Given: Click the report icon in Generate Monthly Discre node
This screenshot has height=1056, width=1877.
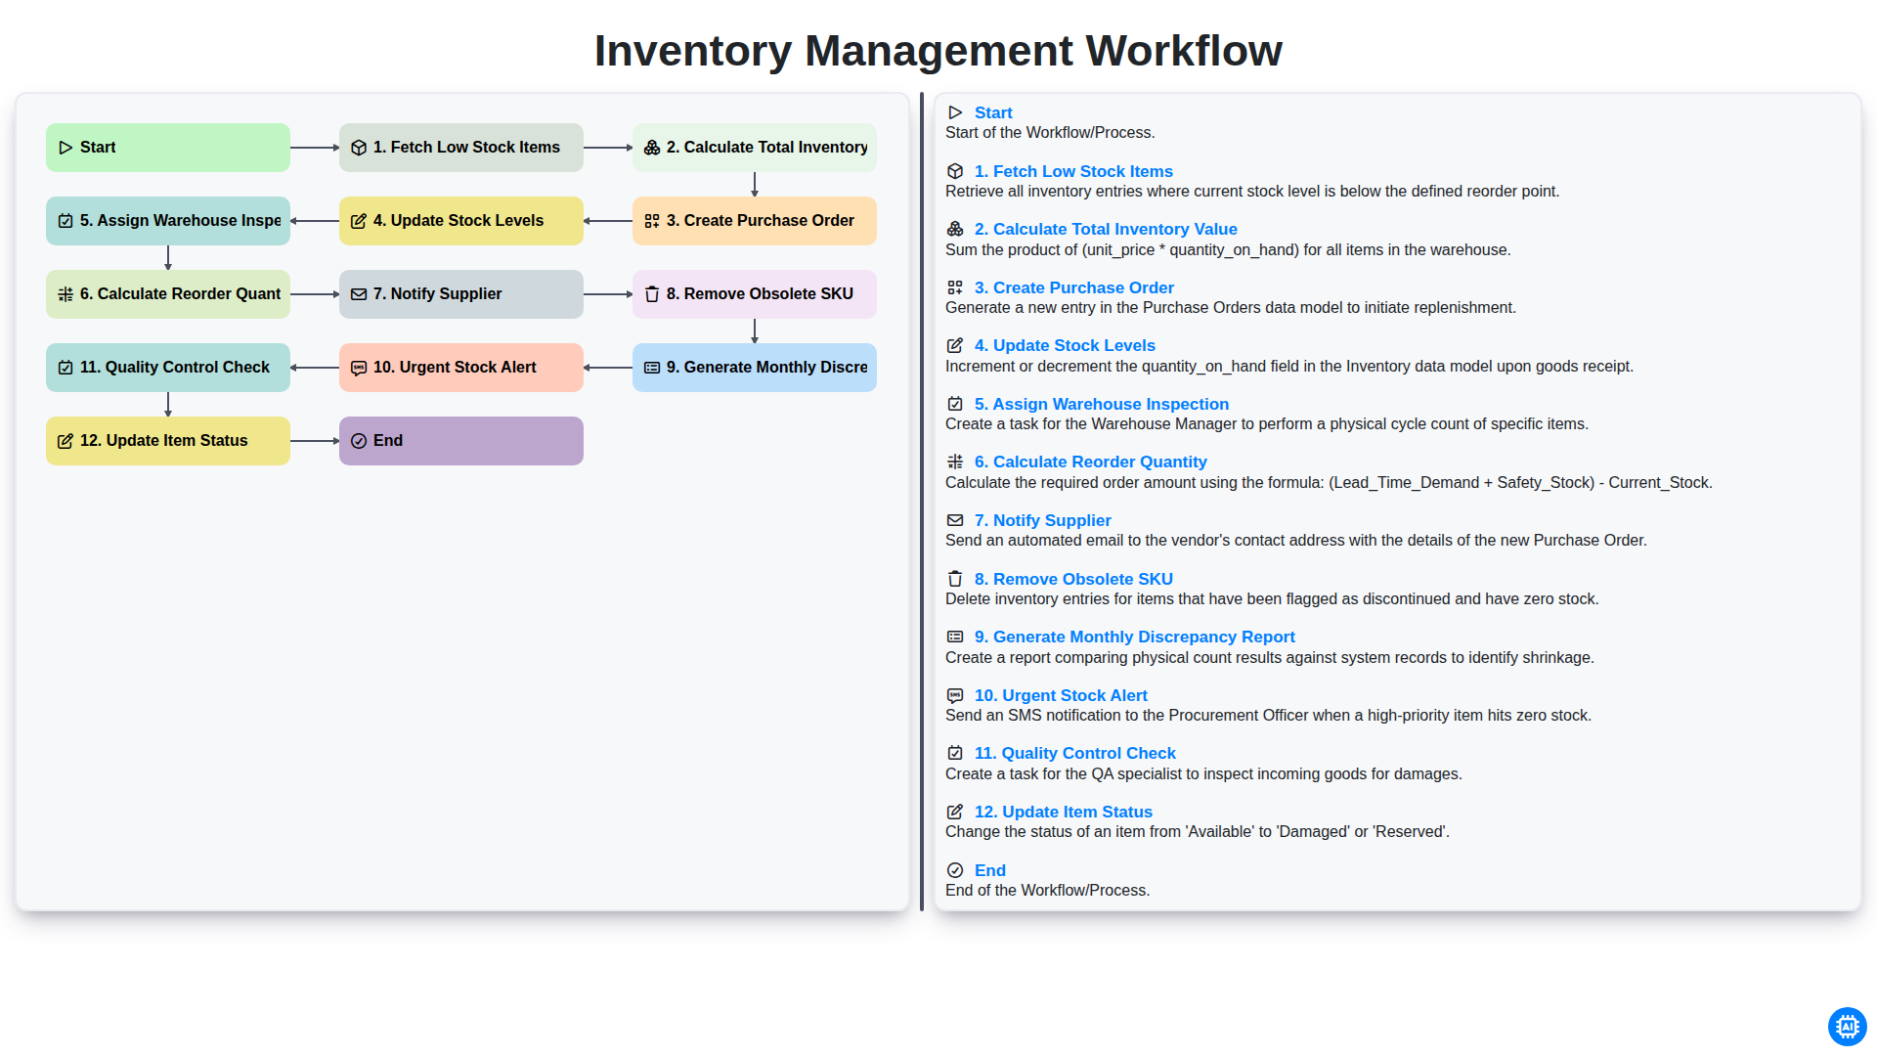Looking at the screenshot, I should coord(652,368).
